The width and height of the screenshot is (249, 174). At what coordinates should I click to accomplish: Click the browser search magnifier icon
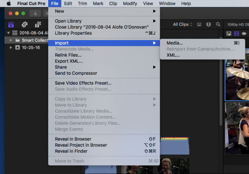219,24
